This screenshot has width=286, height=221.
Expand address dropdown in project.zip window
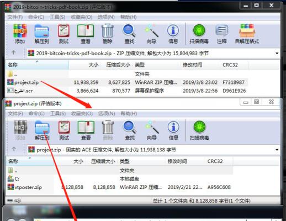277,150
